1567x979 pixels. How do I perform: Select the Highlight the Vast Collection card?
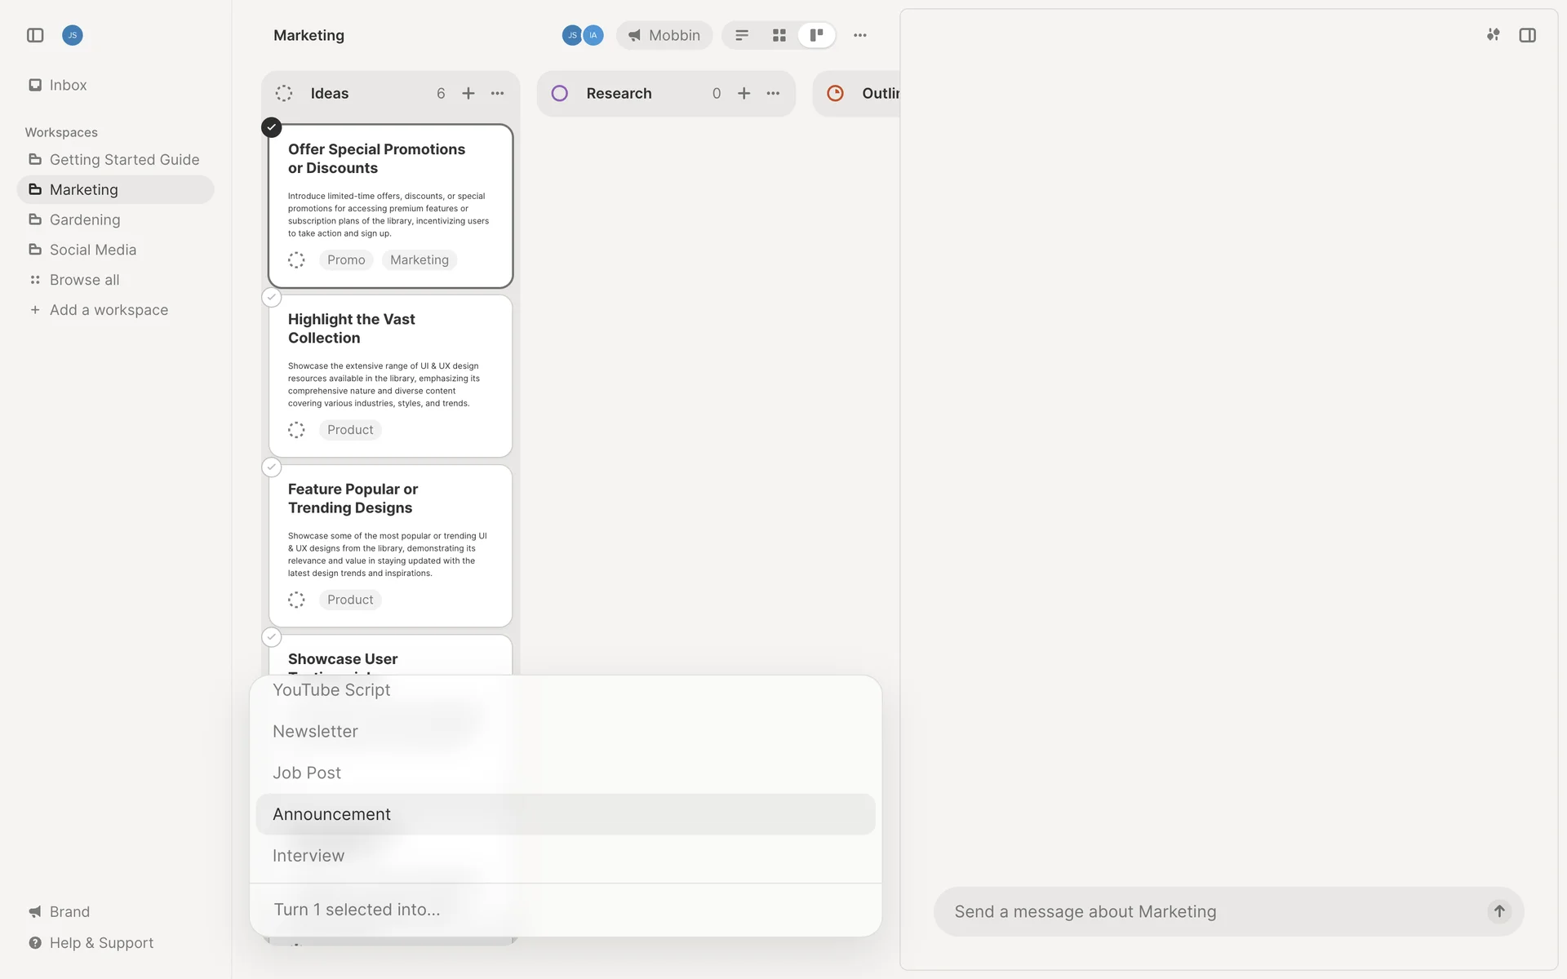[x=272, y=298]
